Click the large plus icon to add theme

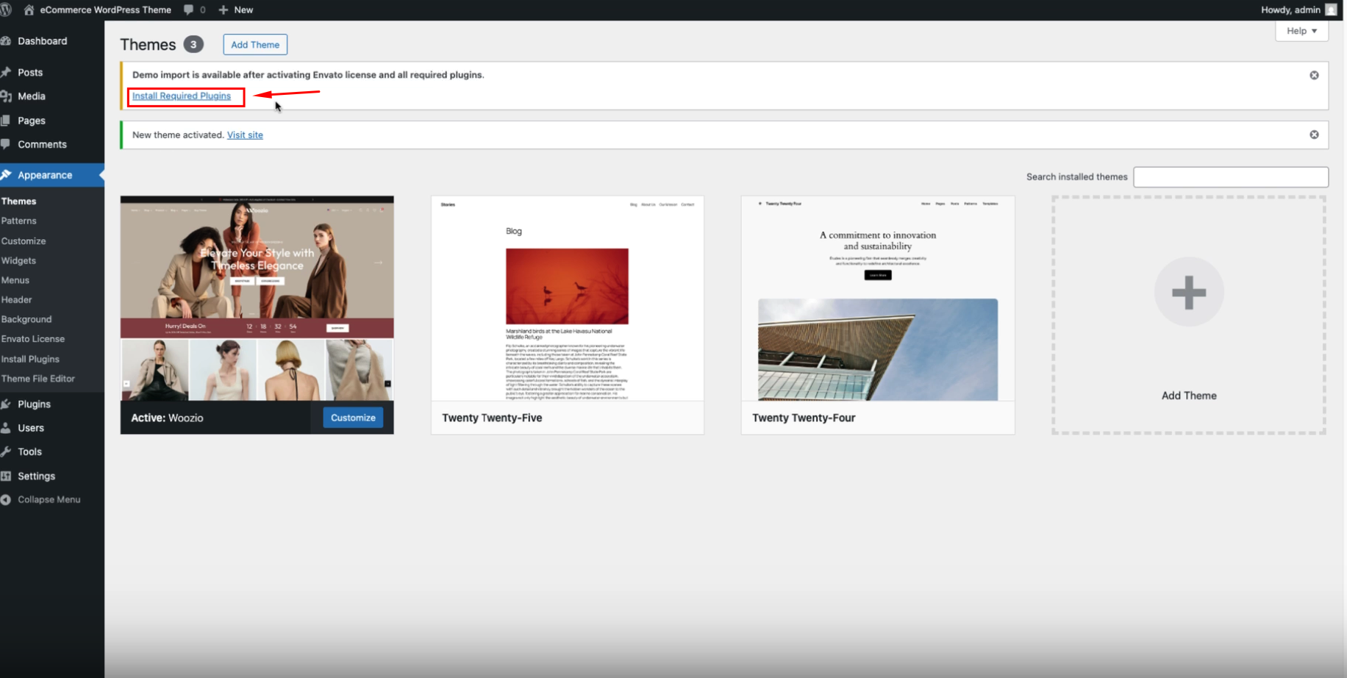pos(1188,292)
